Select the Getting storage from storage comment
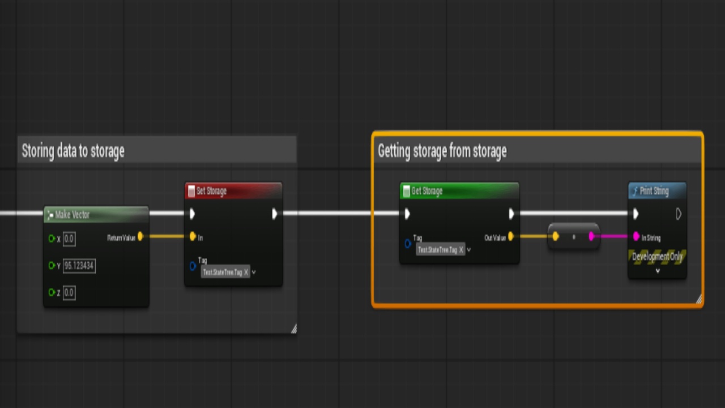This screenshot has width=725, height=408. click(x=538, y=151)
